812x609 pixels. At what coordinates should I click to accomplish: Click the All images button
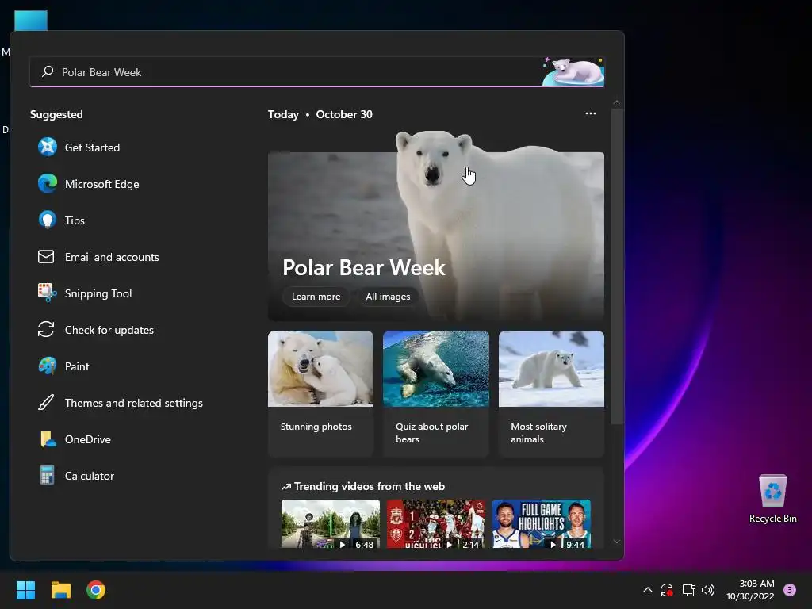[x=388, y=297]
